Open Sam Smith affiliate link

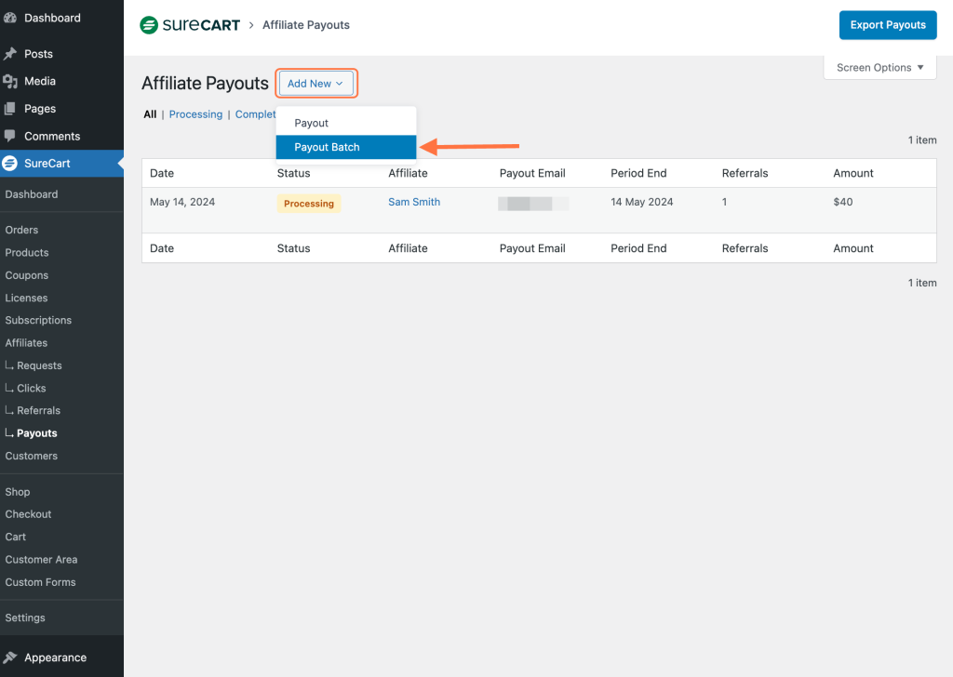coord(414,202)
